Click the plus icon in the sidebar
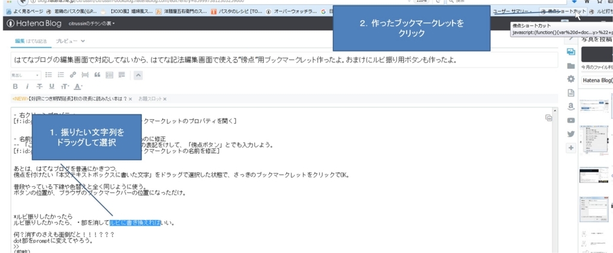 pos(571,148)
